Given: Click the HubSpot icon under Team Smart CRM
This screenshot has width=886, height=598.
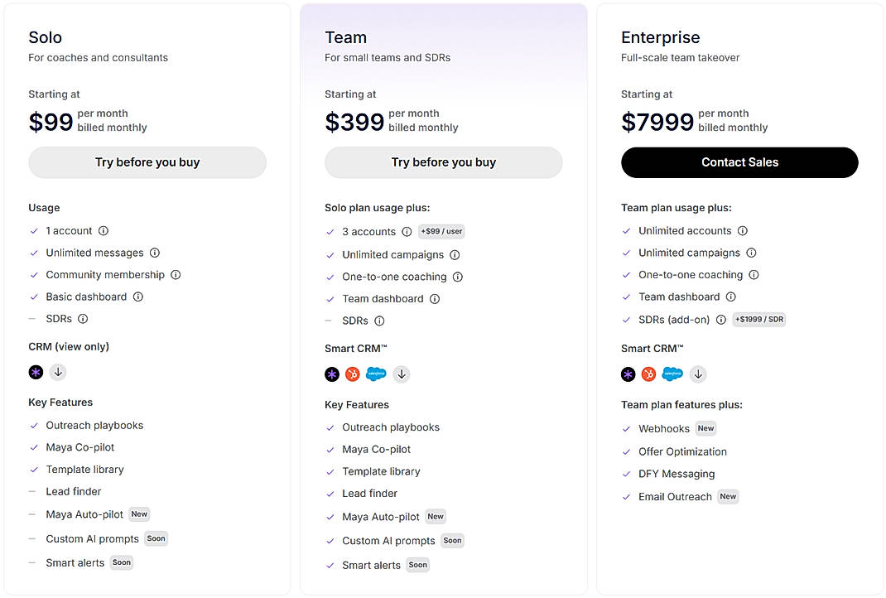Looking at the screenshot, I should click(x=352, y=374).
